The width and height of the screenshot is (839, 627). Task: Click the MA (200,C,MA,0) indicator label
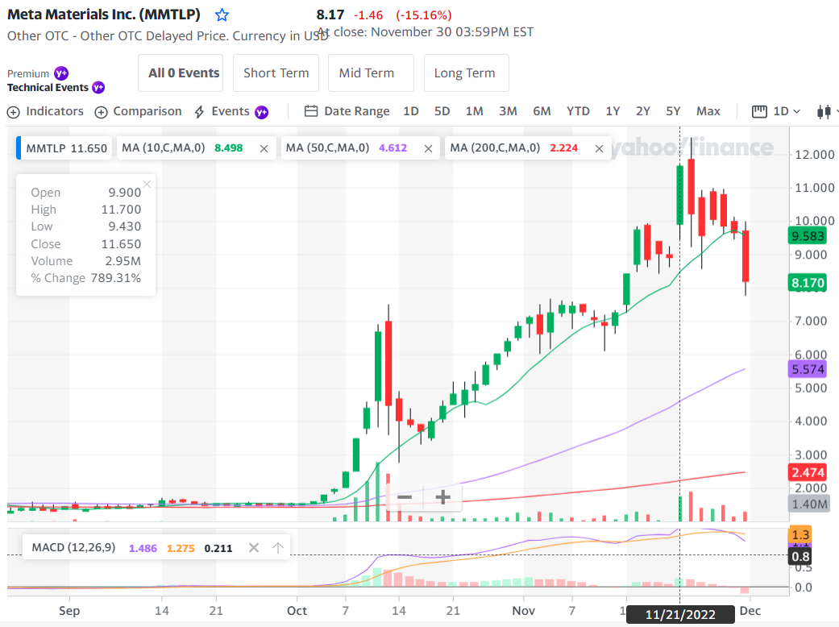coord(495,148)
